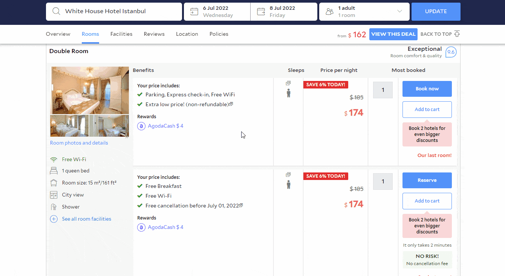
Task: Open Room photos and details link
Action: [79, 143]
